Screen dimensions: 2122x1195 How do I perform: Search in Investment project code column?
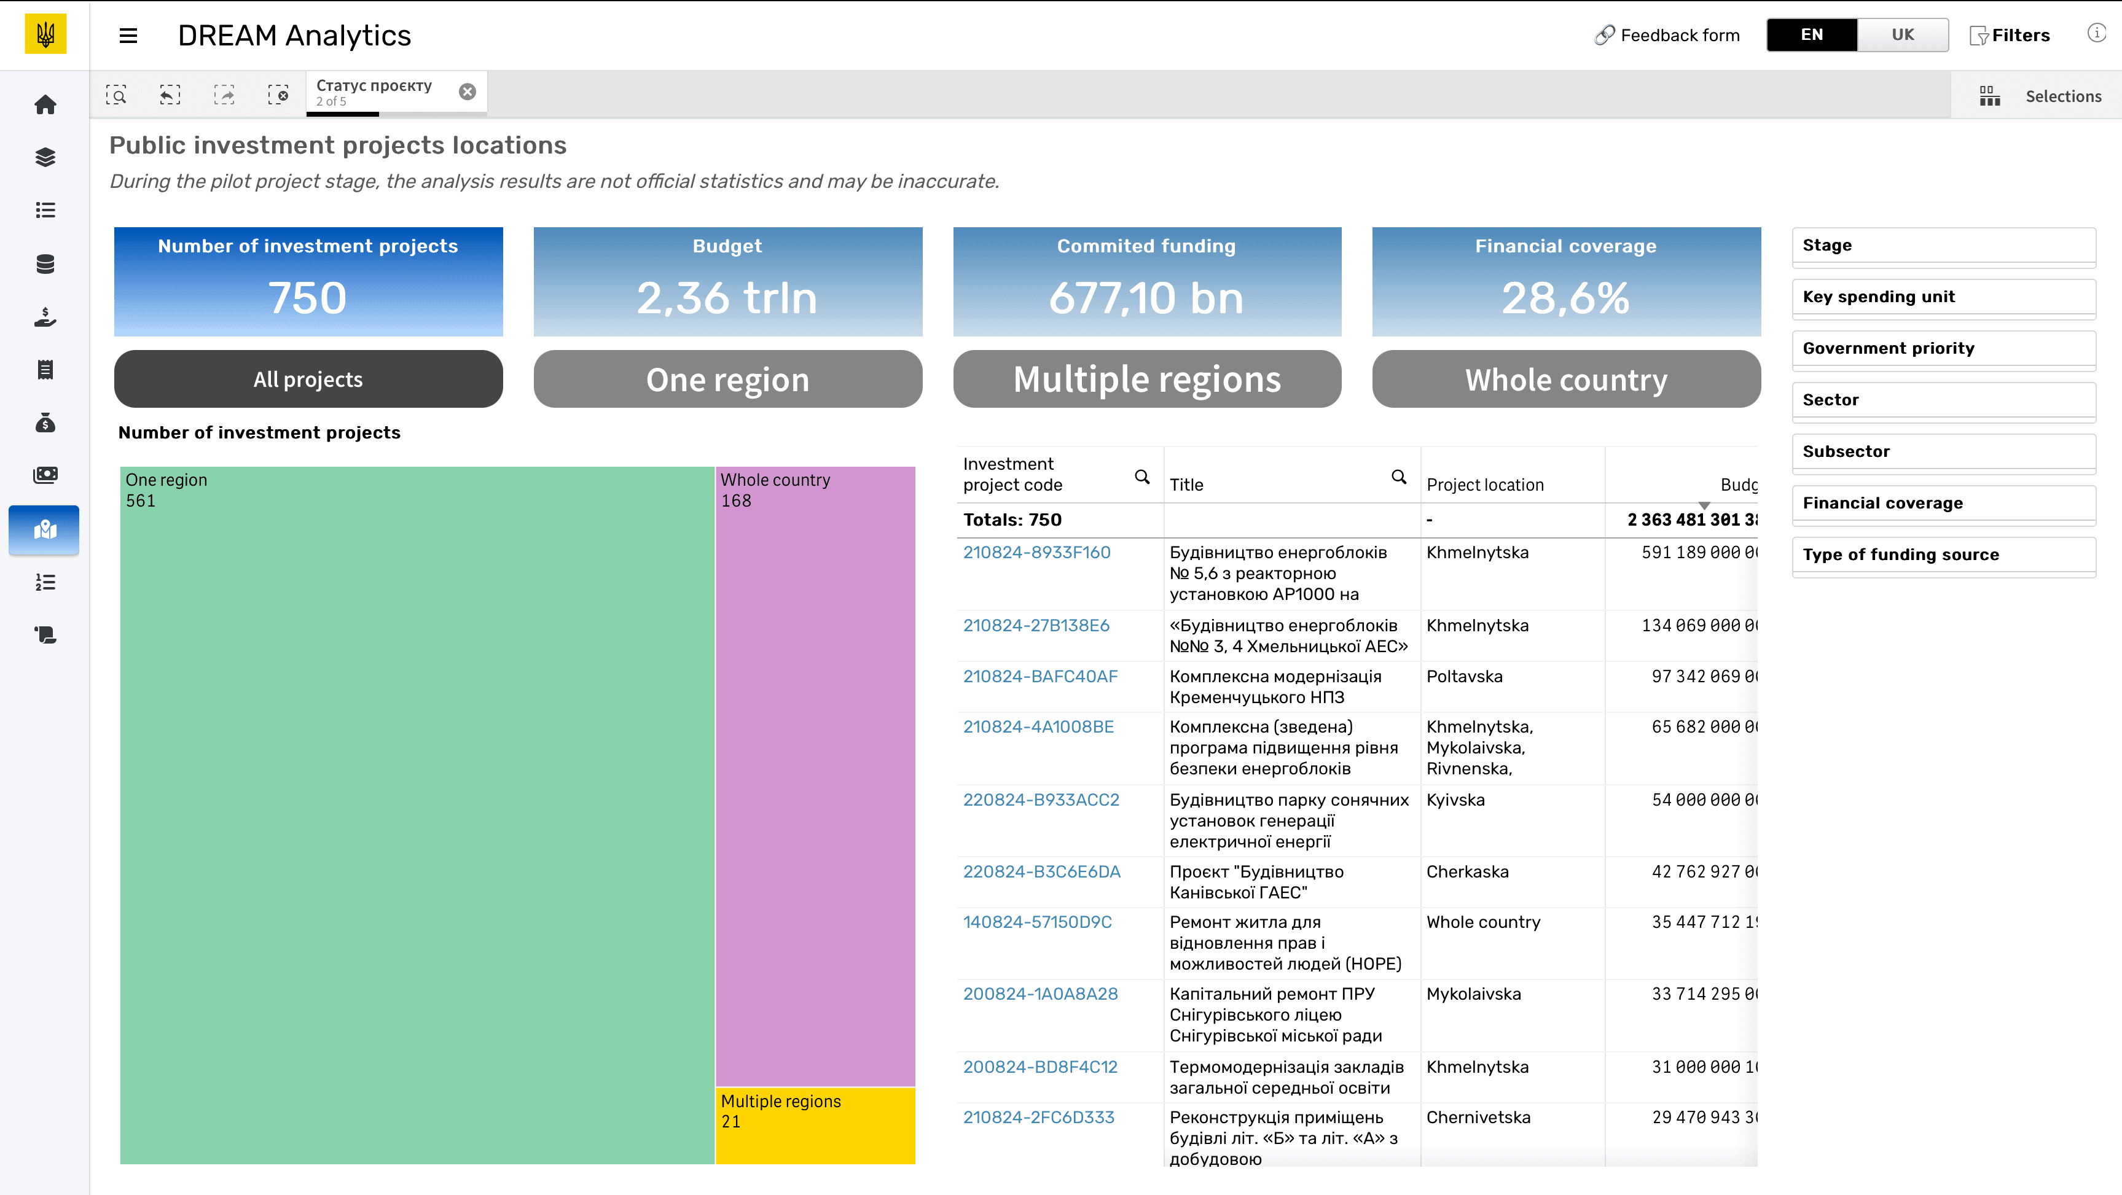pos(1141,476)
